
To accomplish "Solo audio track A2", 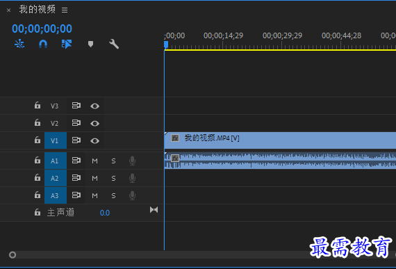I will (x=114, y=179).
